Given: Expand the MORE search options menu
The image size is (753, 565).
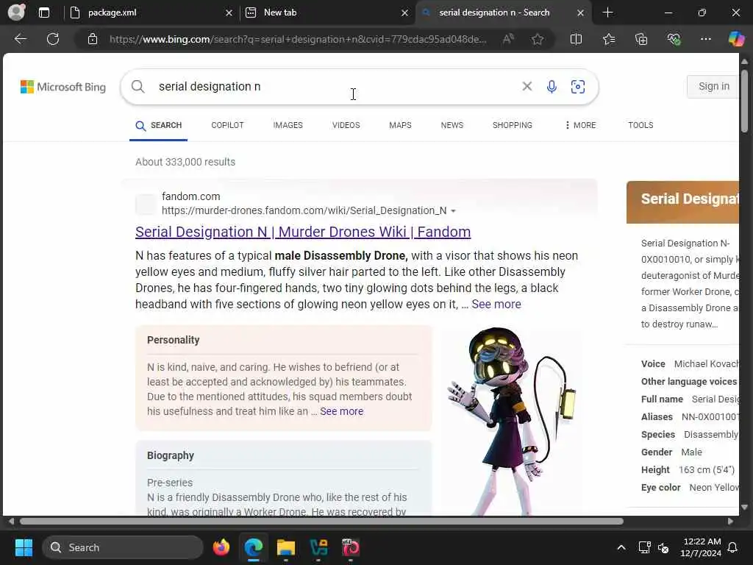Looking at the screenshot, I should 580,125.
